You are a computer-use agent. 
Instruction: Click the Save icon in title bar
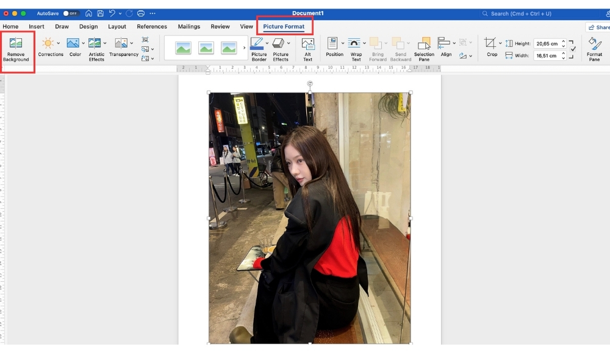[x=100, y=13]
